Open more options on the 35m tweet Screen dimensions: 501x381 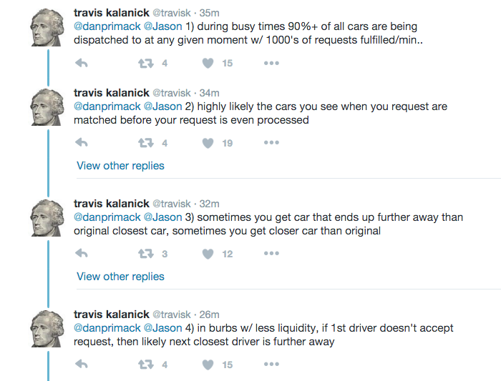pos(271,64)
